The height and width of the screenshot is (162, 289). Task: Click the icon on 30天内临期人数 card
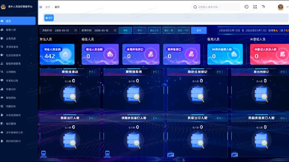coord(234,54)
